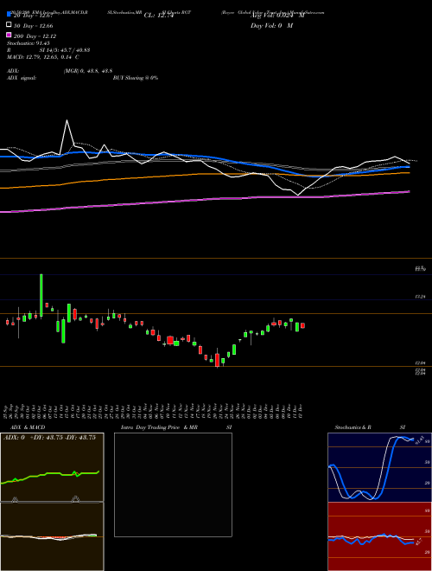This screenshot has height=571, width=432.
Task: Click the last red candlestick at chart's right end
Action: point(302,325)
